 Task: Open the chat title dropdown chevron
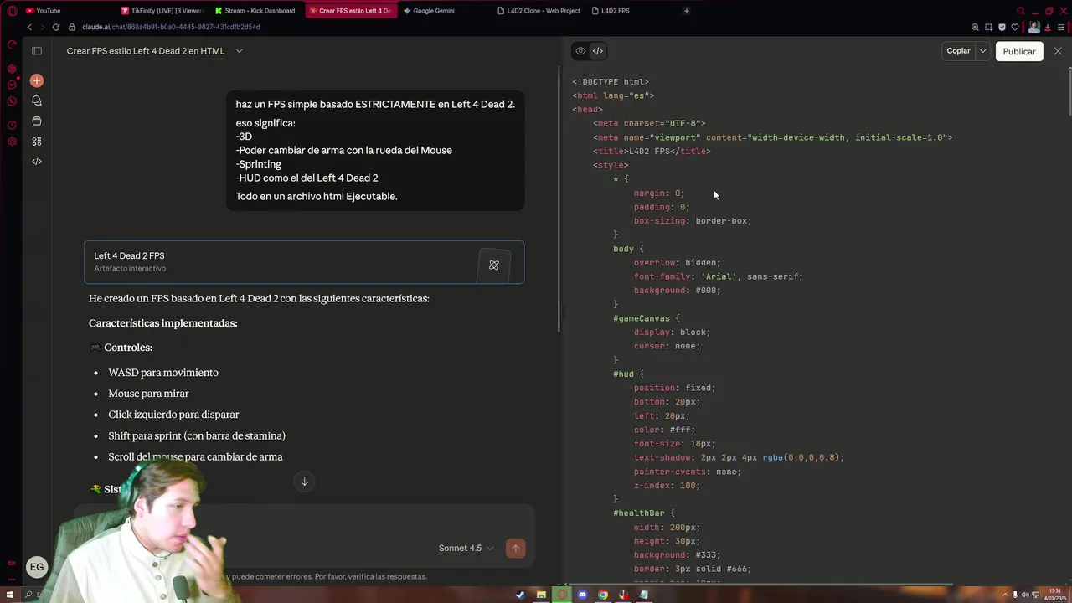(x=239, y=51)
